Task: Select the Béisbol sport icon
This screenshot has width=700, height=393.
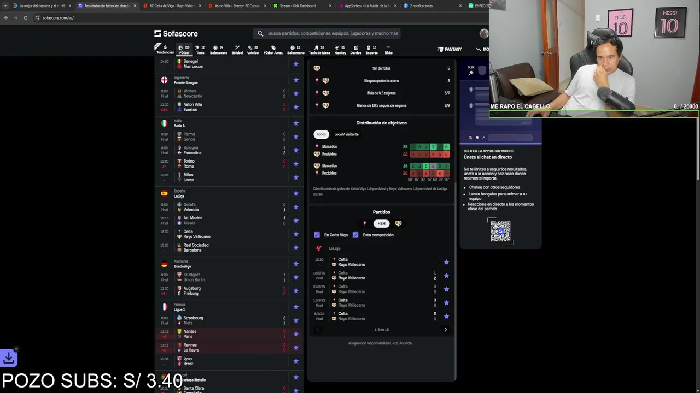Action: click(x=237, y=50)
